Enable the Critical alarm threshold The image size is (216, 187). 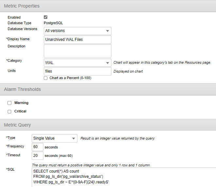click(9, 111)
